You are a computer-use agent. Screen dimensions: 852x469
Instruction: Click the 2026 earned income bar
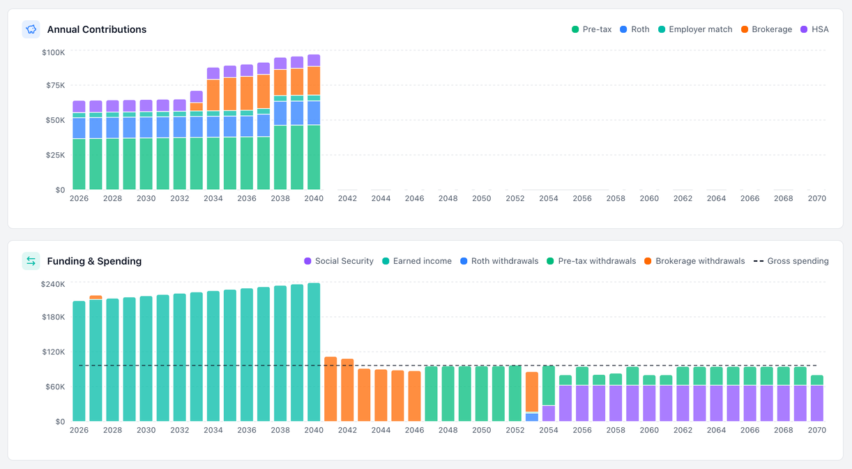[79, 362]
